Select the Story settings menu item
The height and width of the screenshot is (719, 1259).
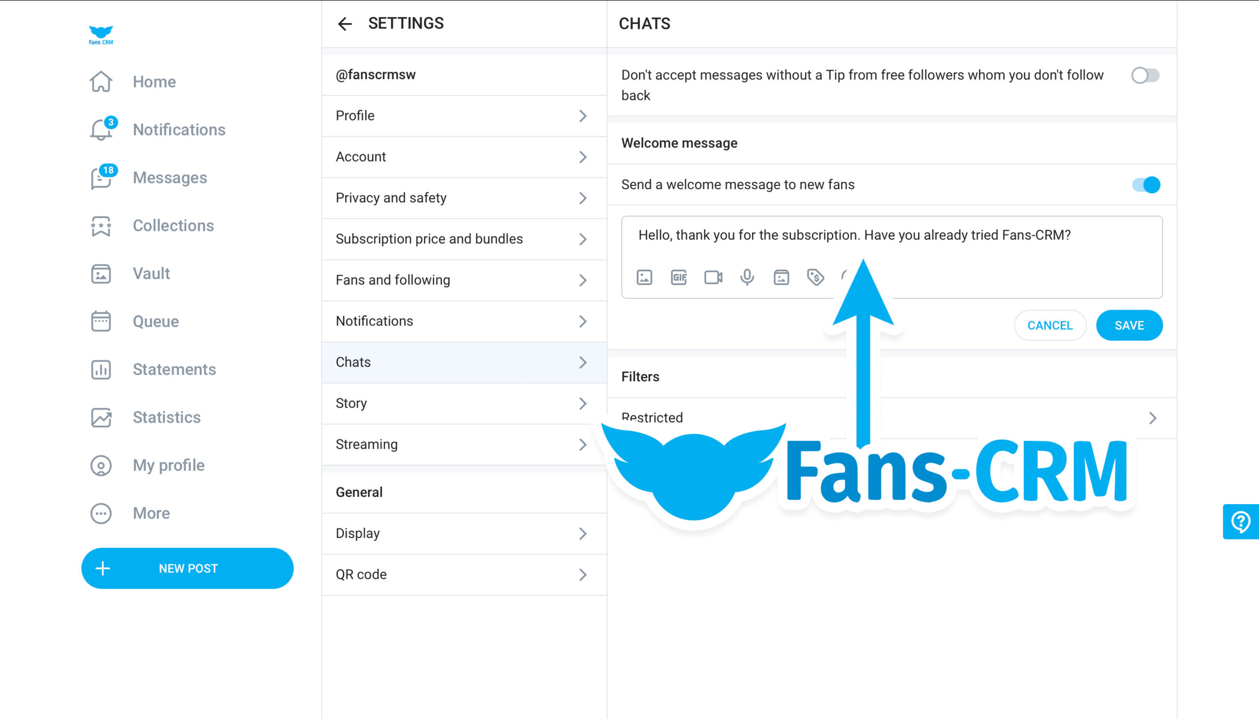pos(462,403)
